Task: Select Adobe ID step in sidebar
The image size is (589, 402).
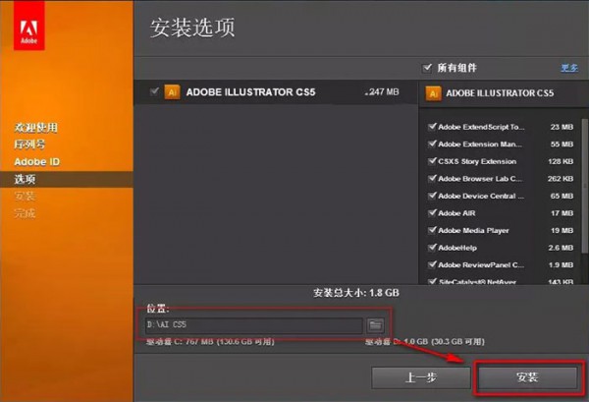Action: pos(37,162)
